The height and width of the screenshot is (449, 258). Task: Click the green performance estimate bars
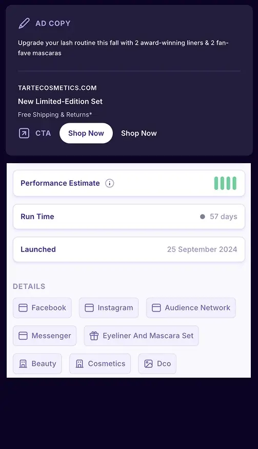coord(225,183)
